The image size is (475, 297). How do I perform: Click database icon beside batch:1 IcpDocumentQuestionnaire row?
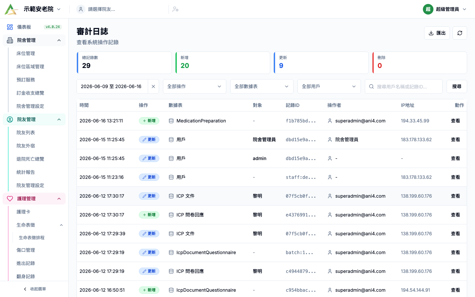click(171, 252)
